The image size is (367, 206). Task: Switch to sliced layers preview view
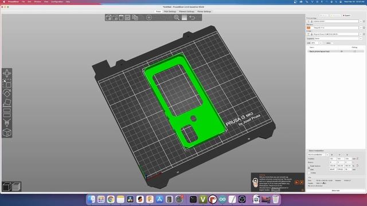coord(16,187)
